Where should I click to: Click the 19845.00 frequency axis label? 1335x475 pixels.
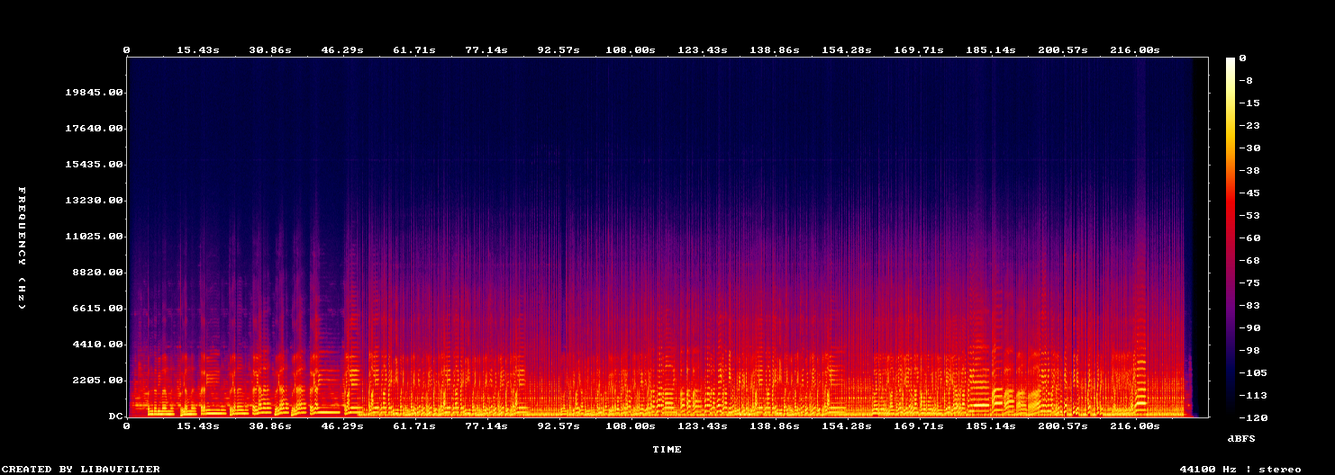coord(94,93)
